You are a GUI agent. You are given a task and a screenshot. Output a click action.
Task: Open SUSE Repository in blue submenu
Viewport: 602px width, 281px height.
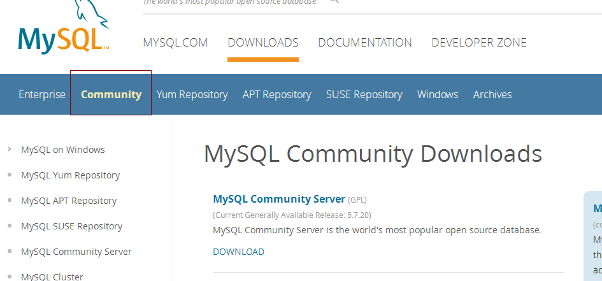click(x=364, y=94)
